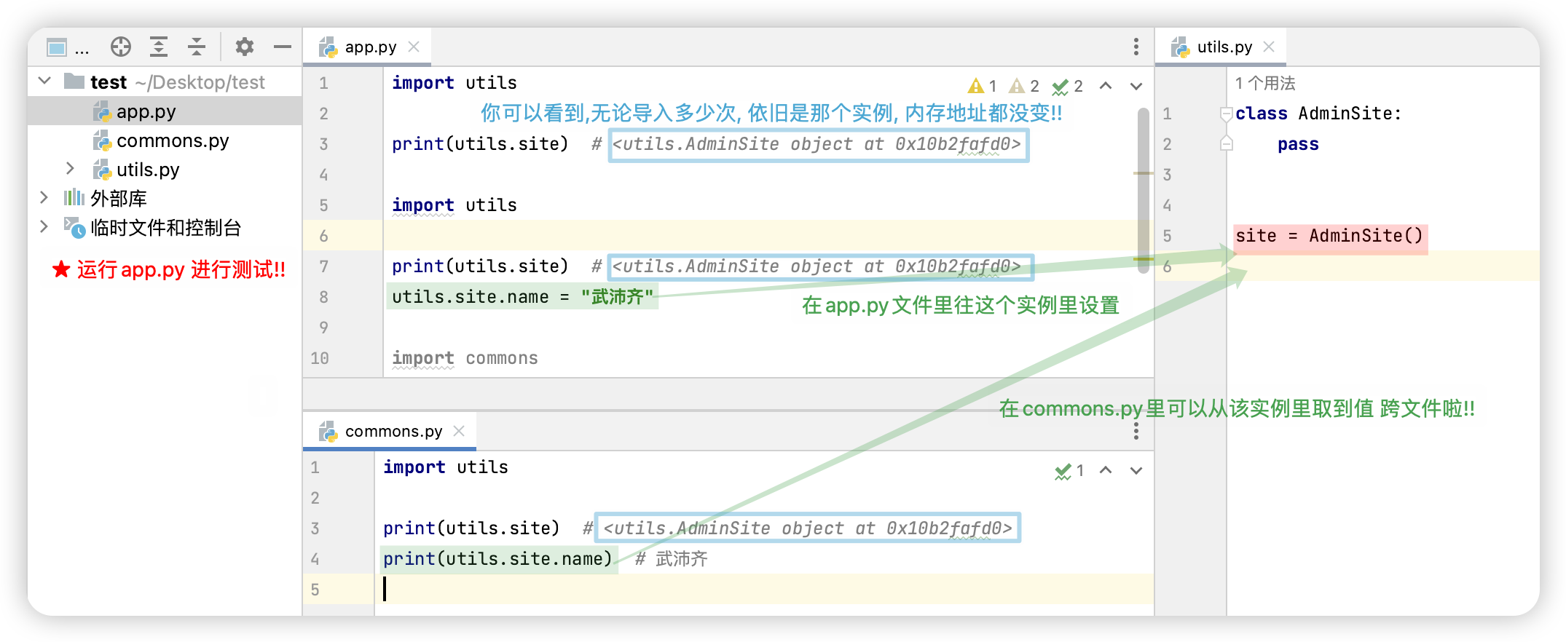Click the 1 个用法 usages hint link
Viewport: 1566px width, 642px height.
1265,84
